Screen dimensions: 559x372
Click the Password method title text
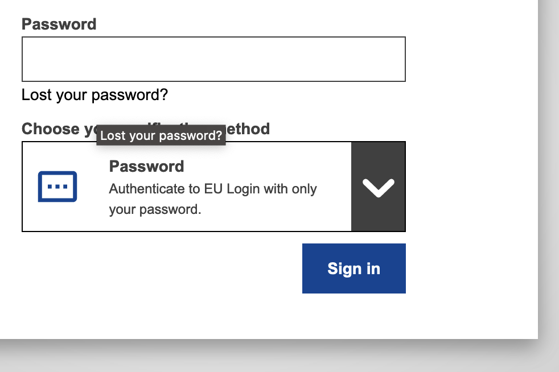[146, 166]
